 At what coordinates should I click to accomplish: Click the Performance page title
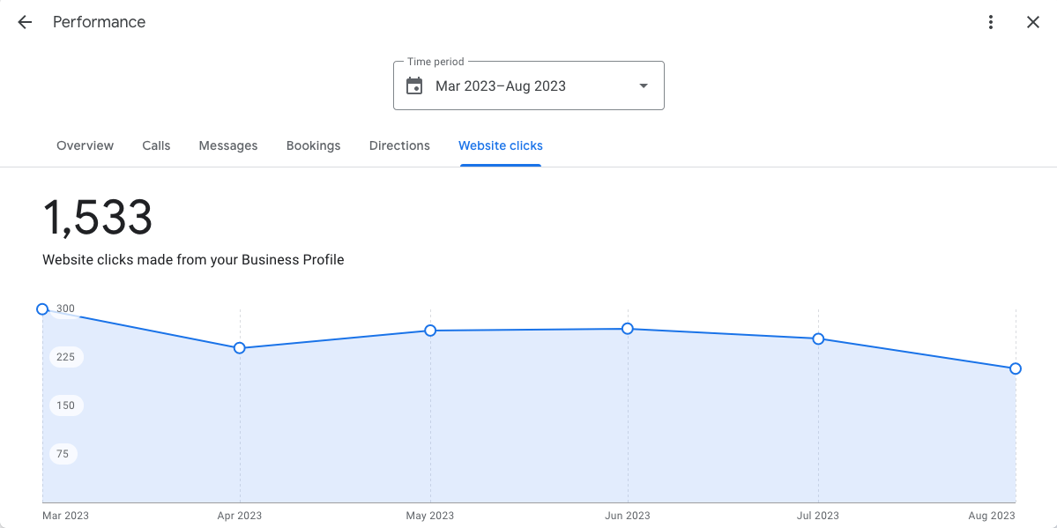99,22
